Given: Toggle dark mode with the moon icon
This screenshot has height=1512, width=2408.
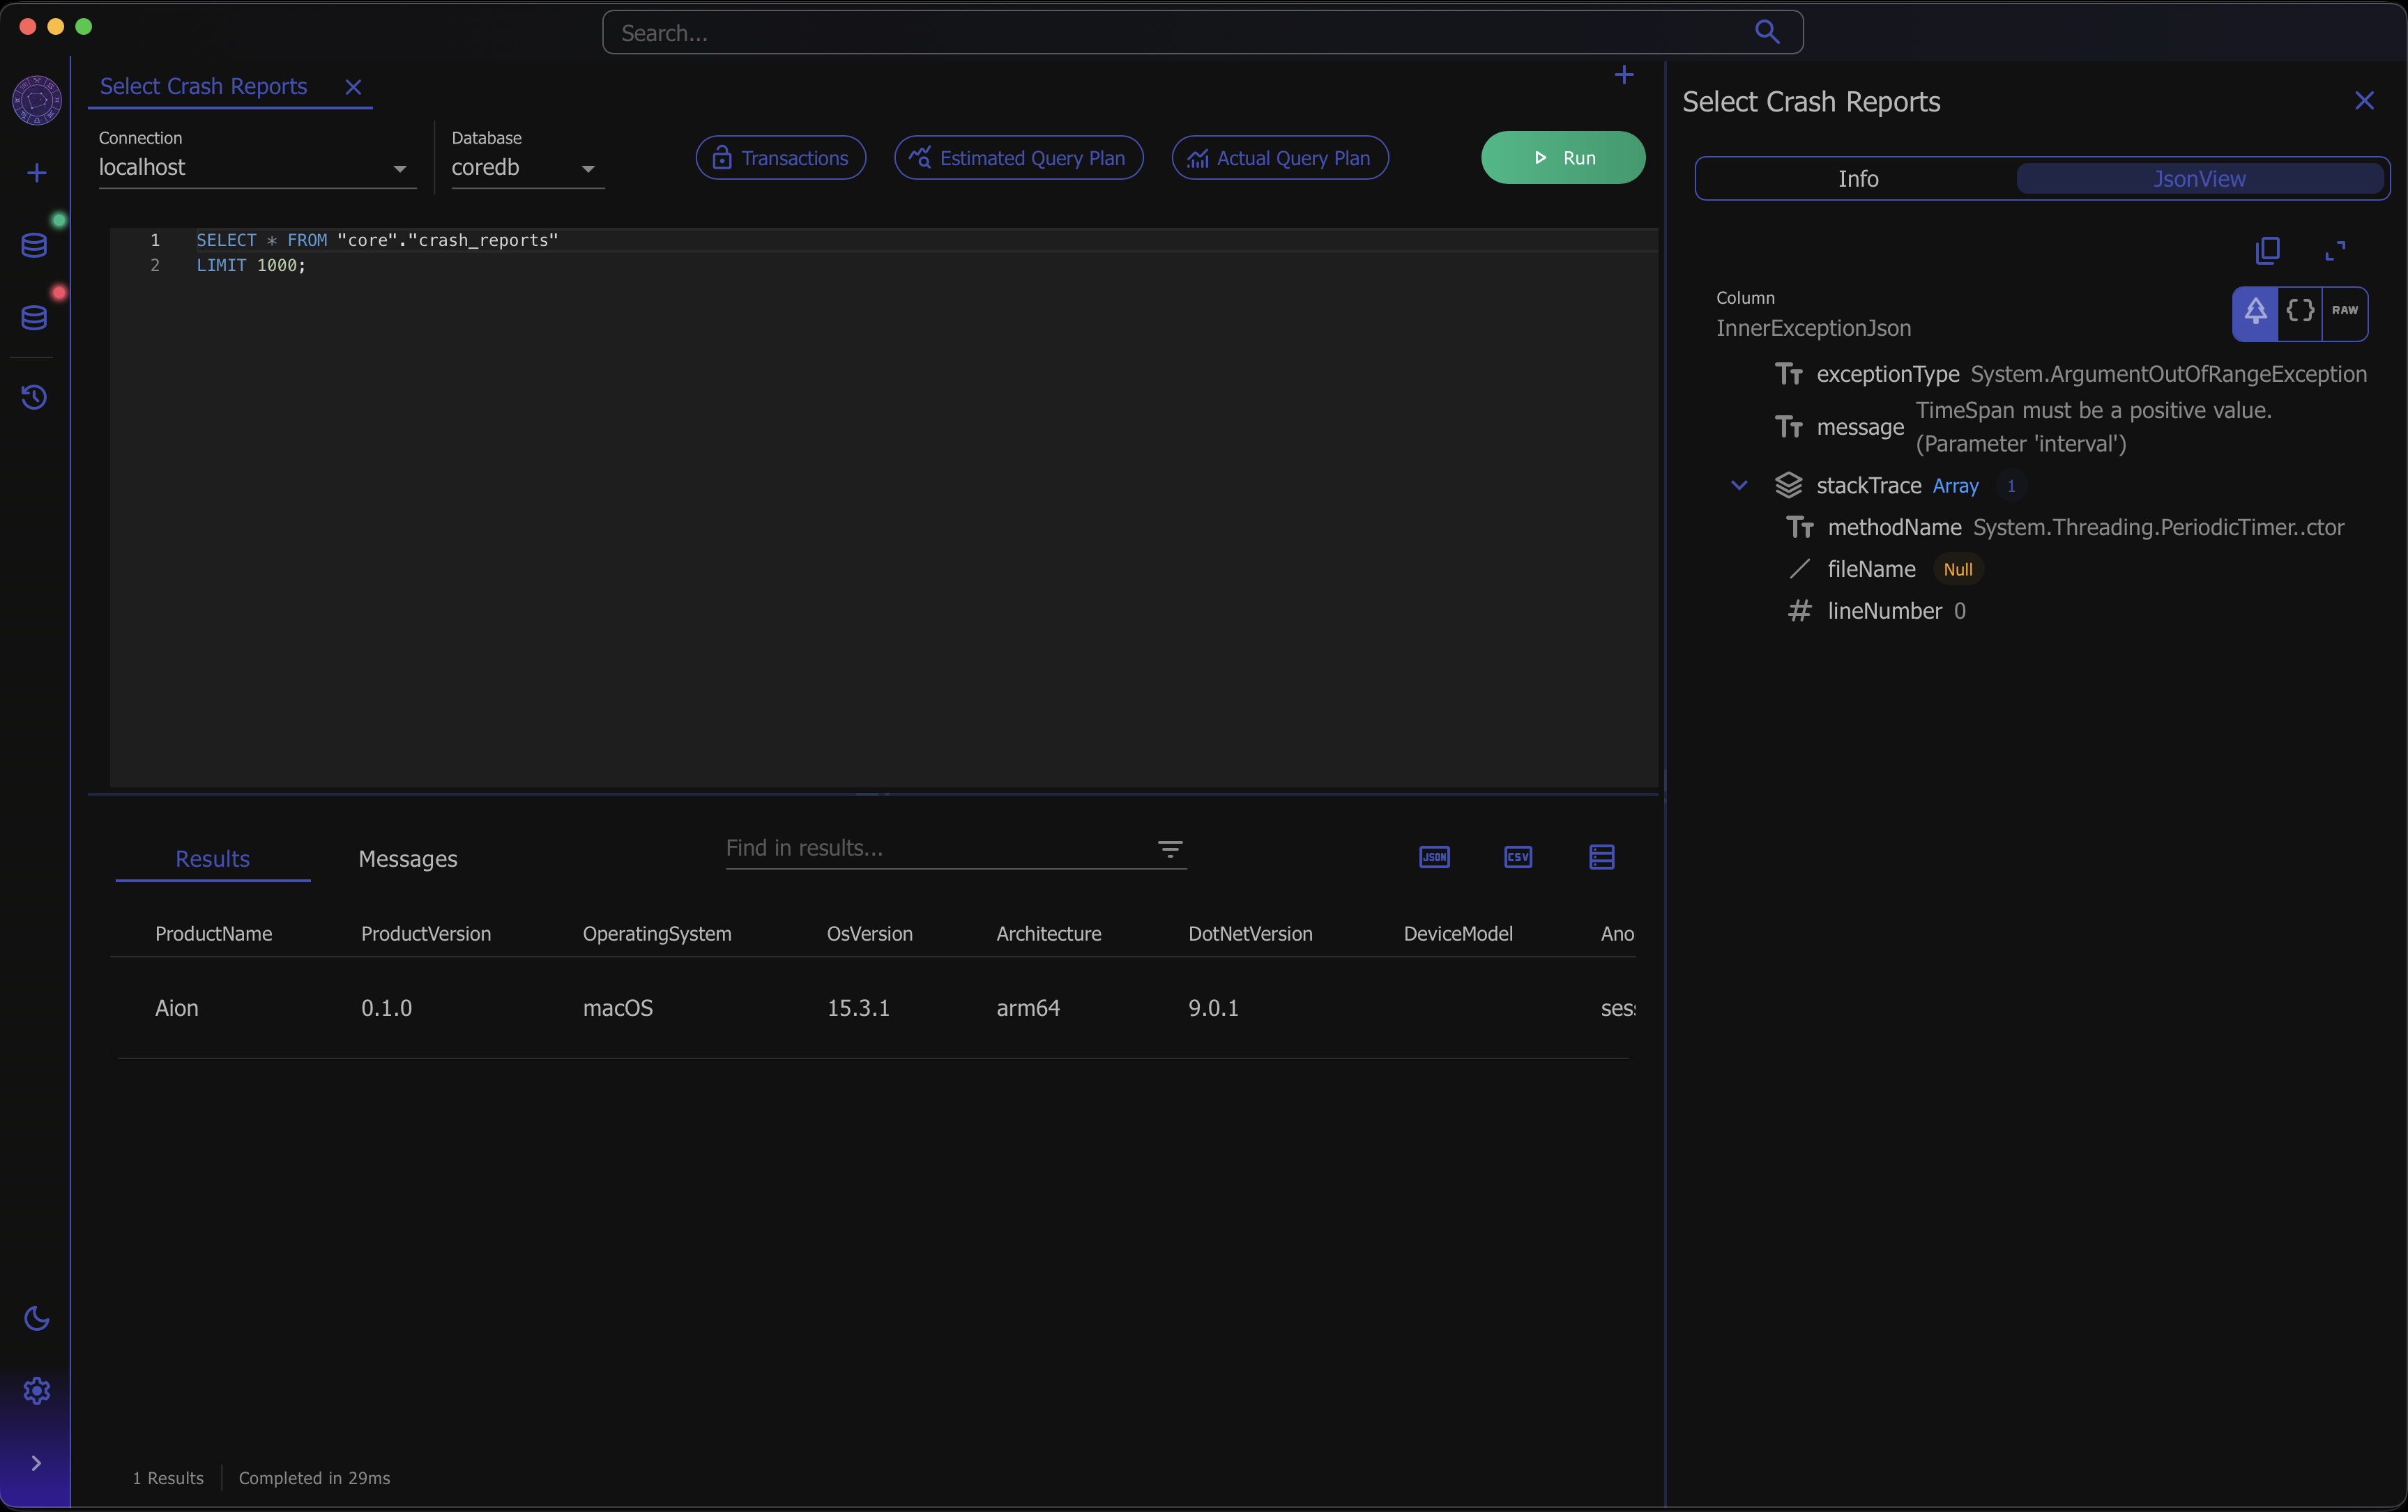Looking at the screenshot, I should point(36,1318).
